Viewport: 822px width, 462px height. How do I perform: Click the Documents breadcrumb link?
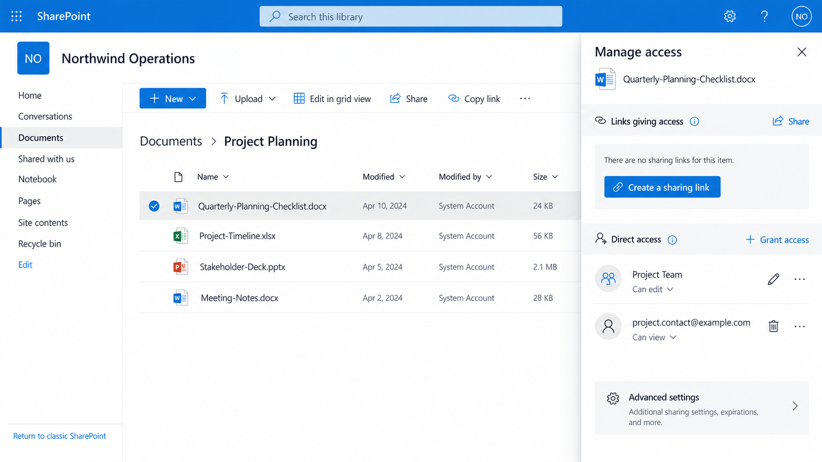pos(171,141)
